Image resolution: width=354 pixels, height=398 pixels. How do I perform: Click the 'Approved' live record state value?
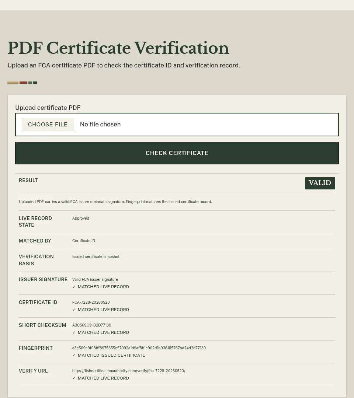coord(81,218)
